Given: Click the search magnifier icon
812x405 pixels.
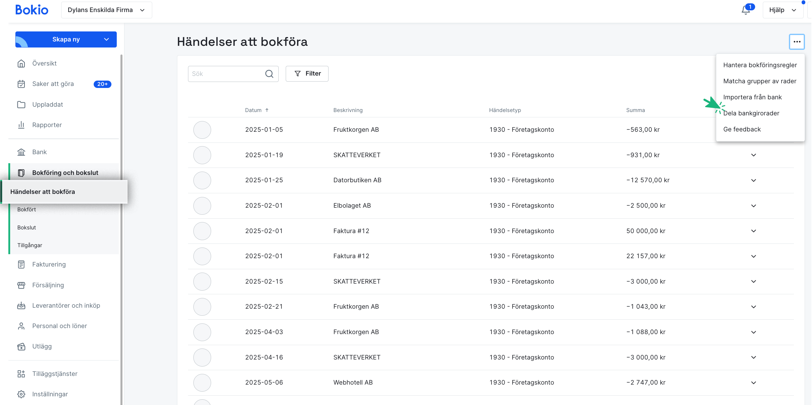Looking at the screenshot, I should click(x=269, y=74).
